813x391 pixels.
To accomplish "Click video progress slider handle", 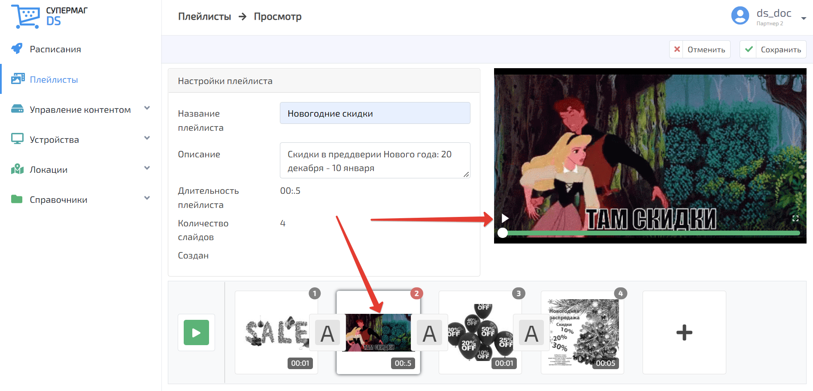I will (x=503, y=233).
